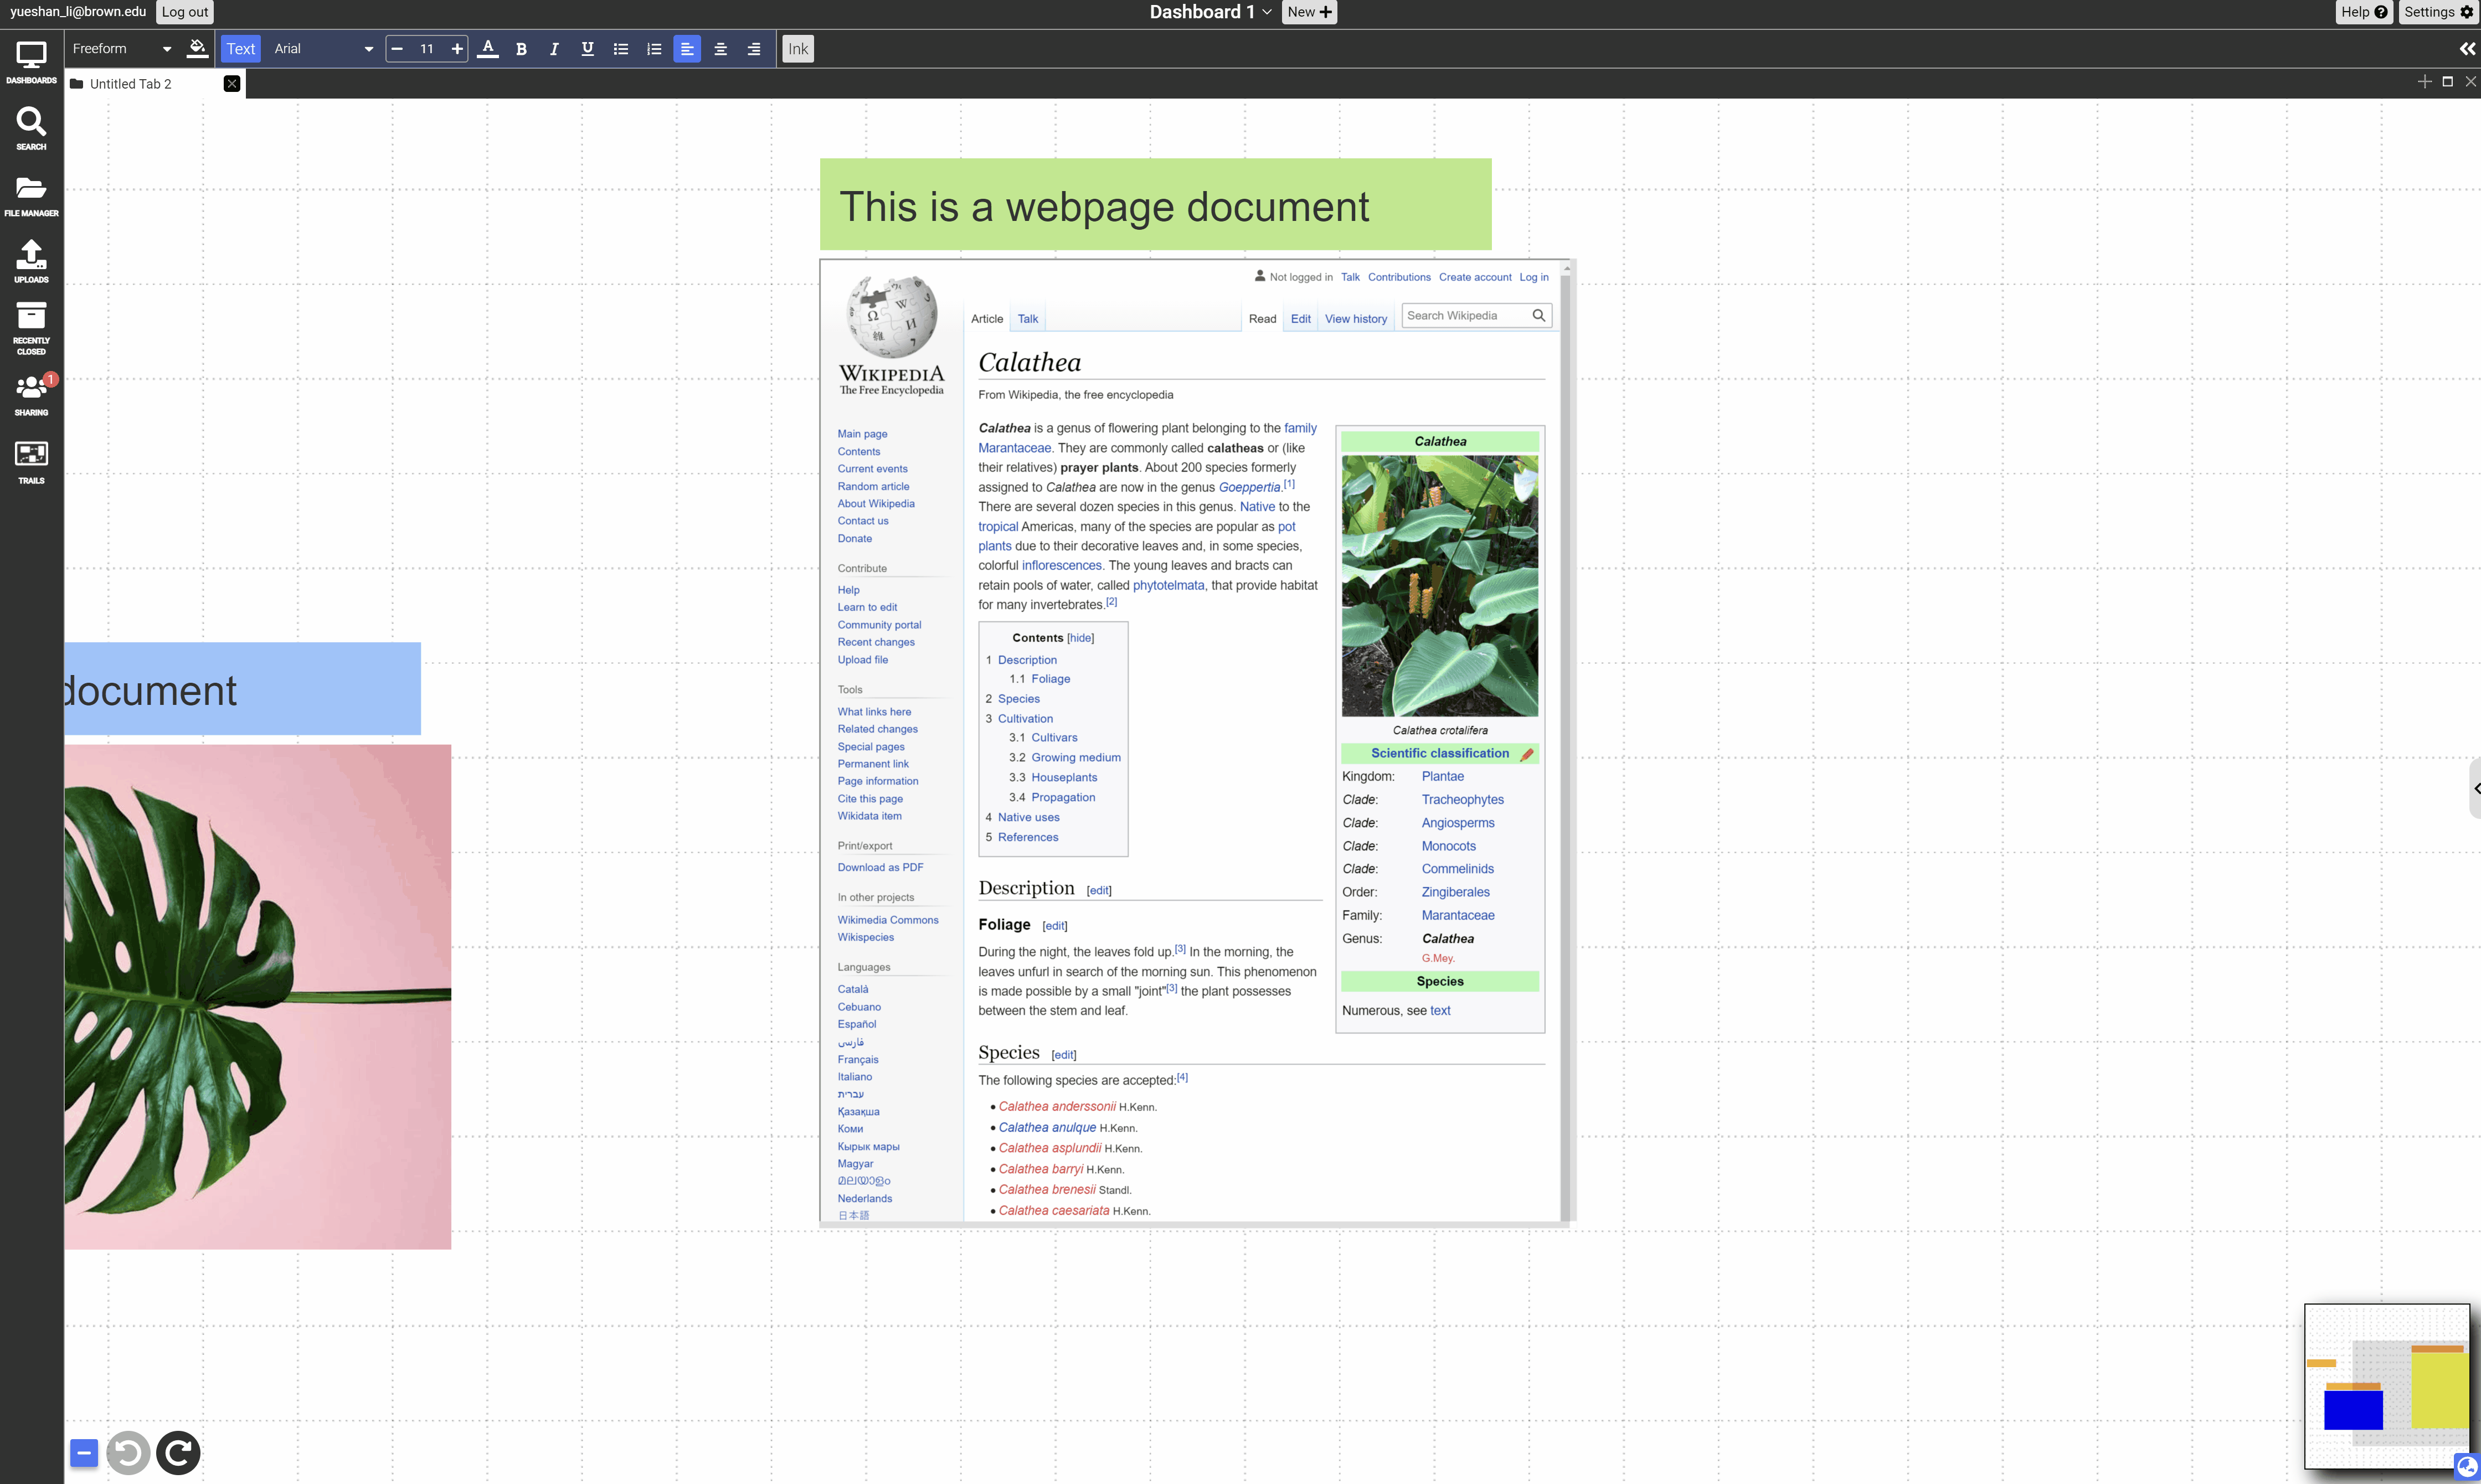Toggle Ink drawing mode
The width and height of the screenshot is (2481, 1484).
click(x=797, y=48)
